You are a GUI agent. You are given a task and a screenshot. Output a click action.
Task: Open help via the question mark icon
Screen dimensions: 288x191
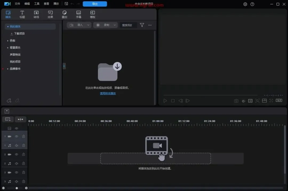252,4
